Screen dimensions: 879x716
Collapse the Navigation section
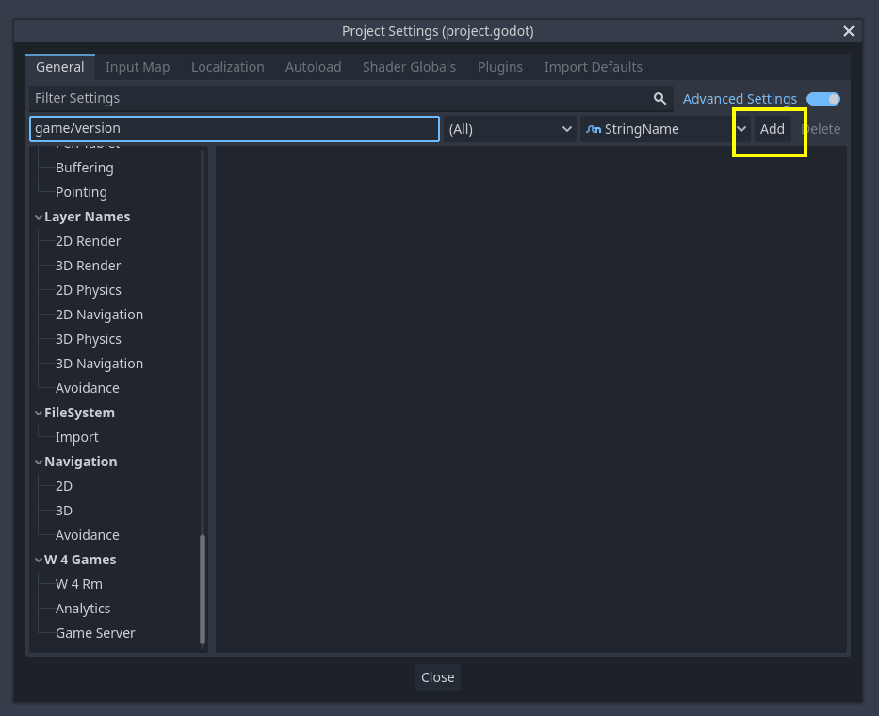[x=38, y=462]
